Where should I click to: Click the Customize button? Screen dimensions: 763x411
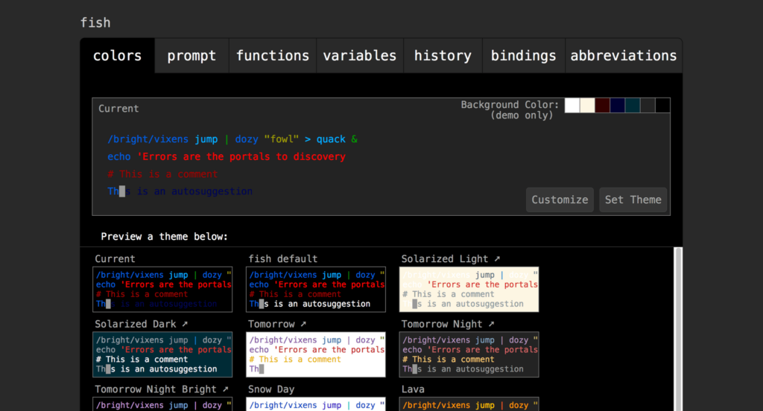click(x=560, y=200)
